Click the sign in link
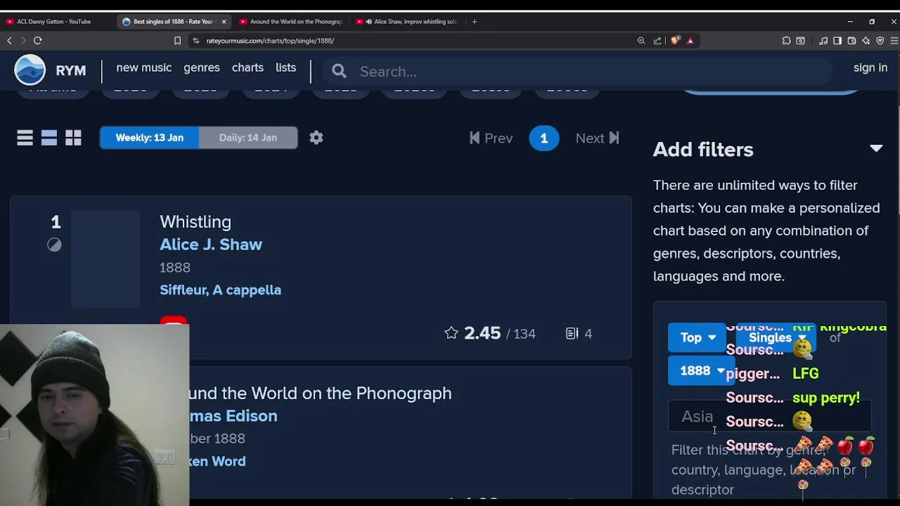Image resolution: width=900 pixels, height=506 pixels. coord(870,67)
